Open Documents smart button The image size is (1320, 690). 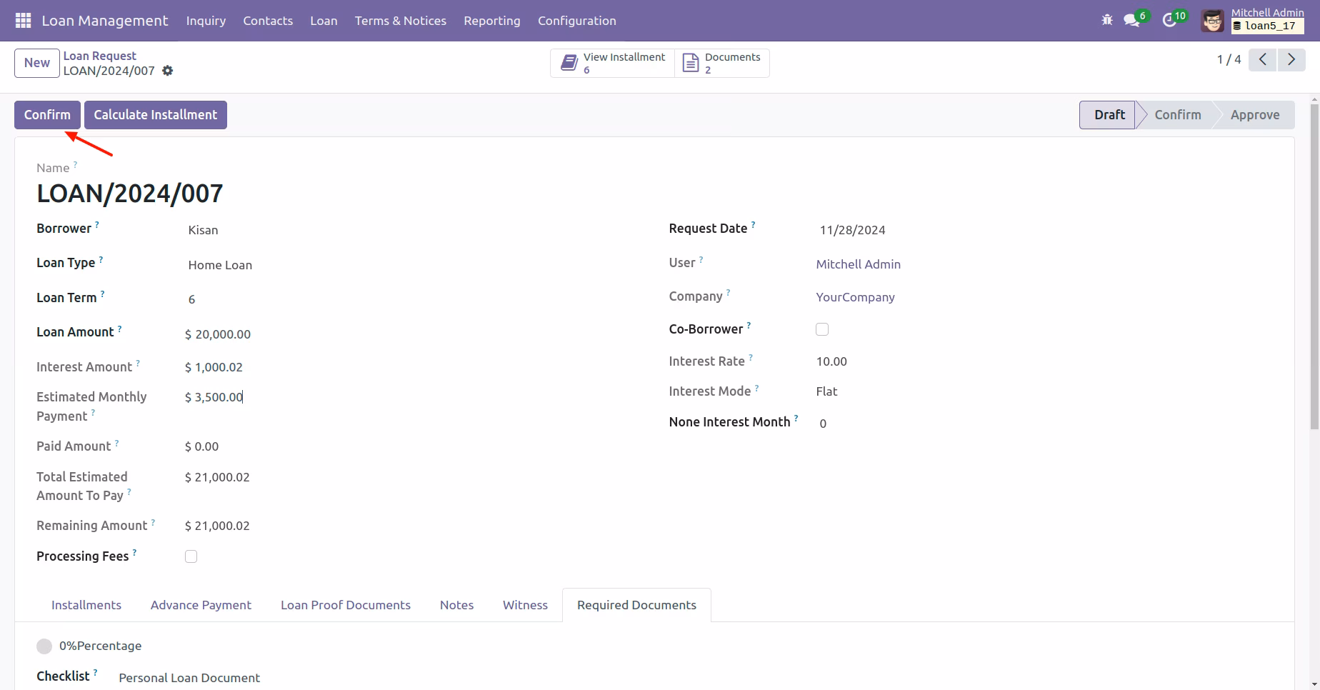pos(722,63)
